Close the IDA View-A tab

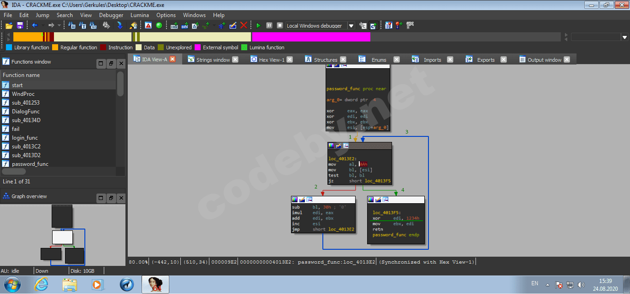pyautogui.click(x=172, y=59)
